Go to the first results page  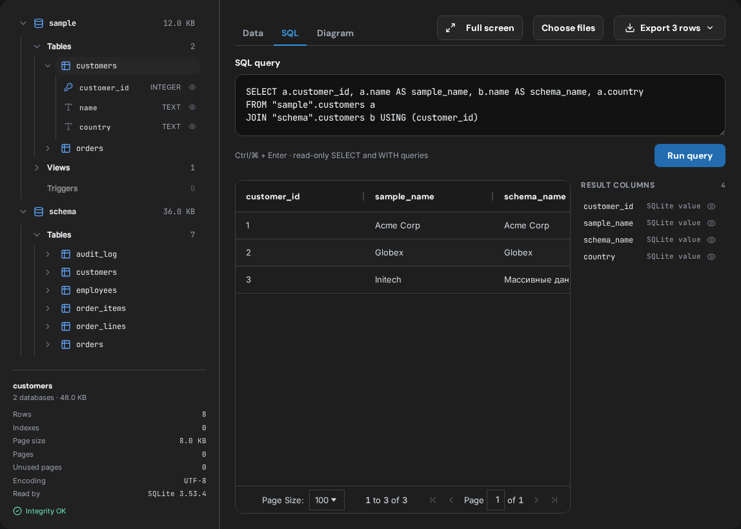click(x=433, y=500)
